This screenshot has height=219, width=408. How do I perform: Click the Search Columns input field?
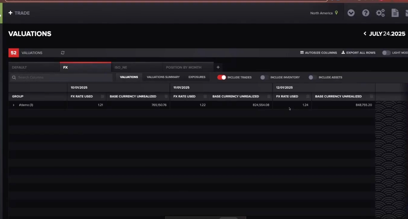(x=63, y=78)
